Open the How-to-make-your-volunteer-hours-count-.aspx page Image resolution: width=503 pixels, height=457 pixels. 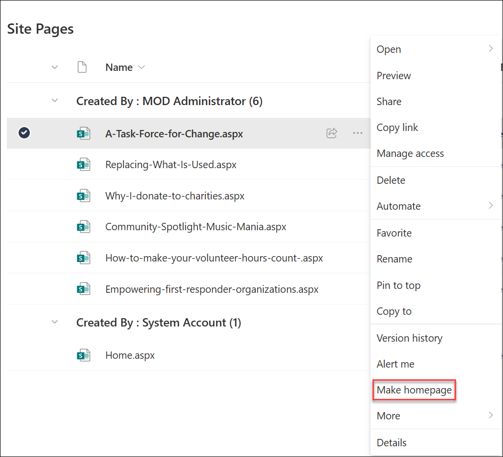coord(214,258)
